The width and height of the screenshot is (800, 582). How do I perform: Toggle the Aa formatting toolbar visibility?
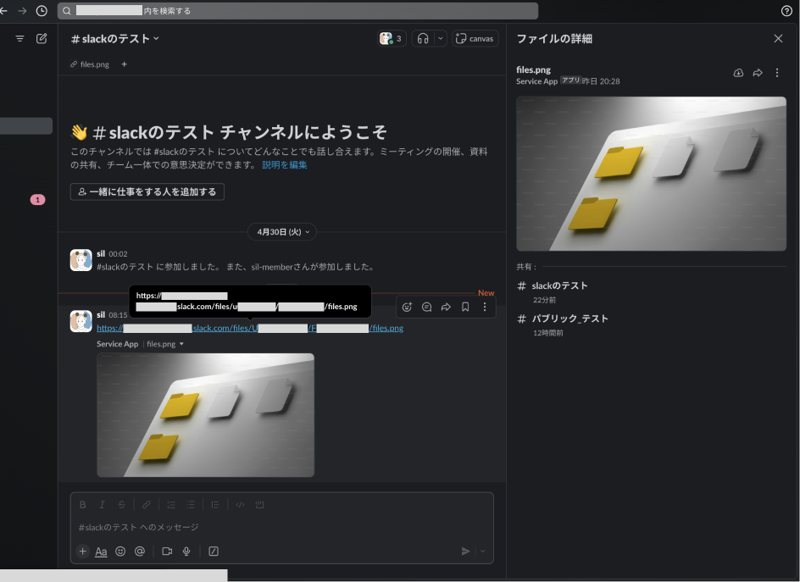click(x=101, y=552)
